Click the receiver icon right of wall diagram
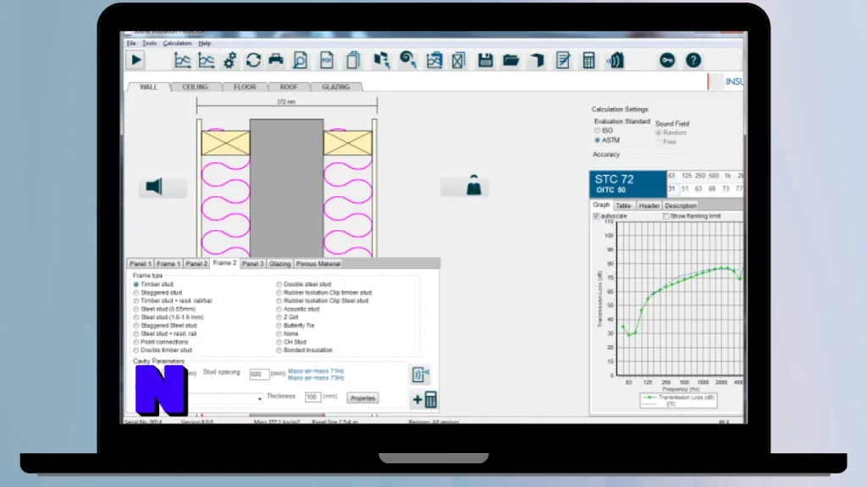Viewport: 867px width, 487px height. pos(474,185)
